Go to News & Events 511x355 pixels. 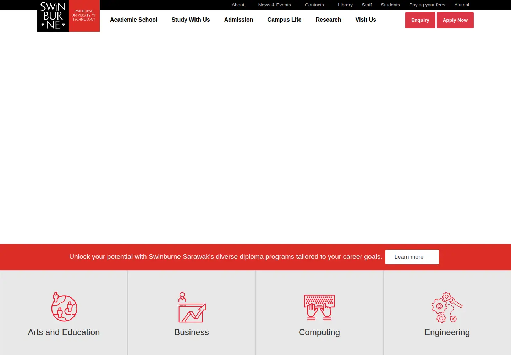(x=275, y=5)
